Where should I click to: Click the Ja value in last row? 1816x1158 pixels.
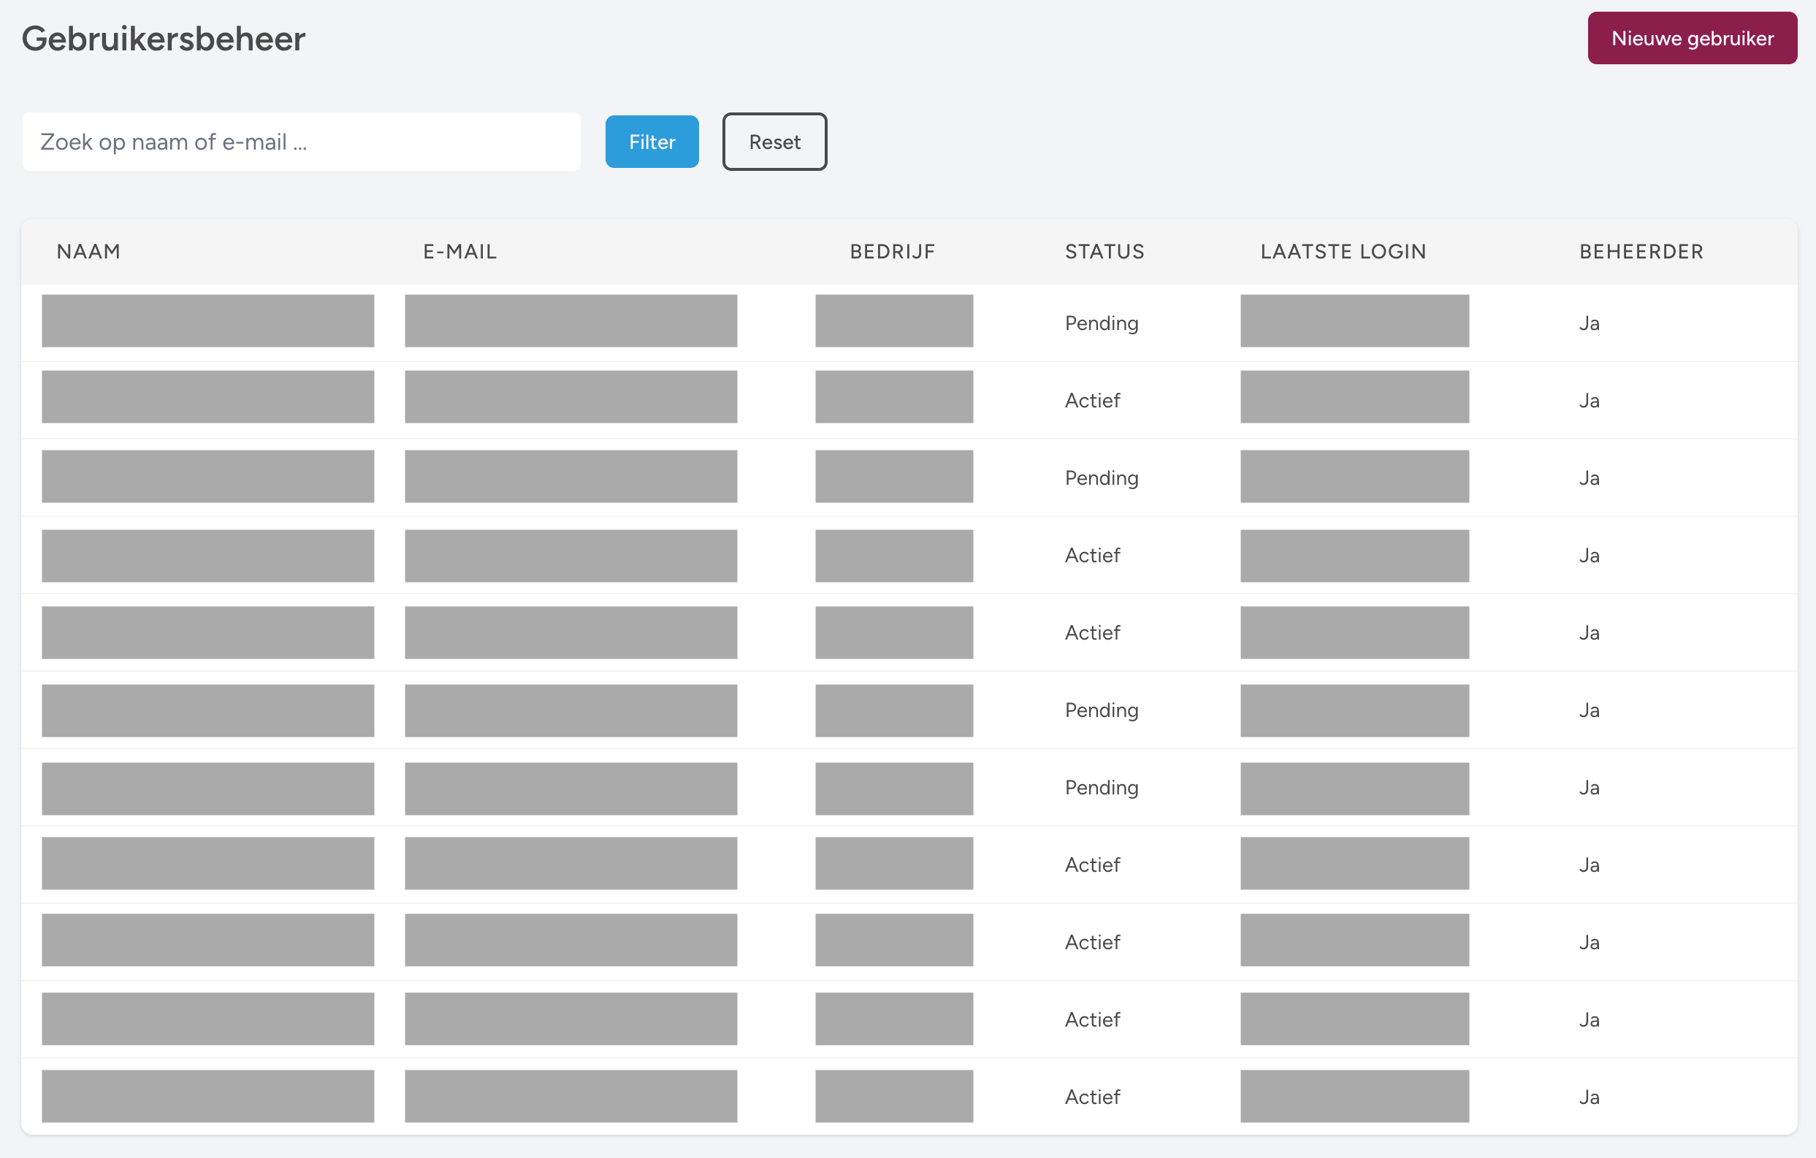[1589, 1097]
